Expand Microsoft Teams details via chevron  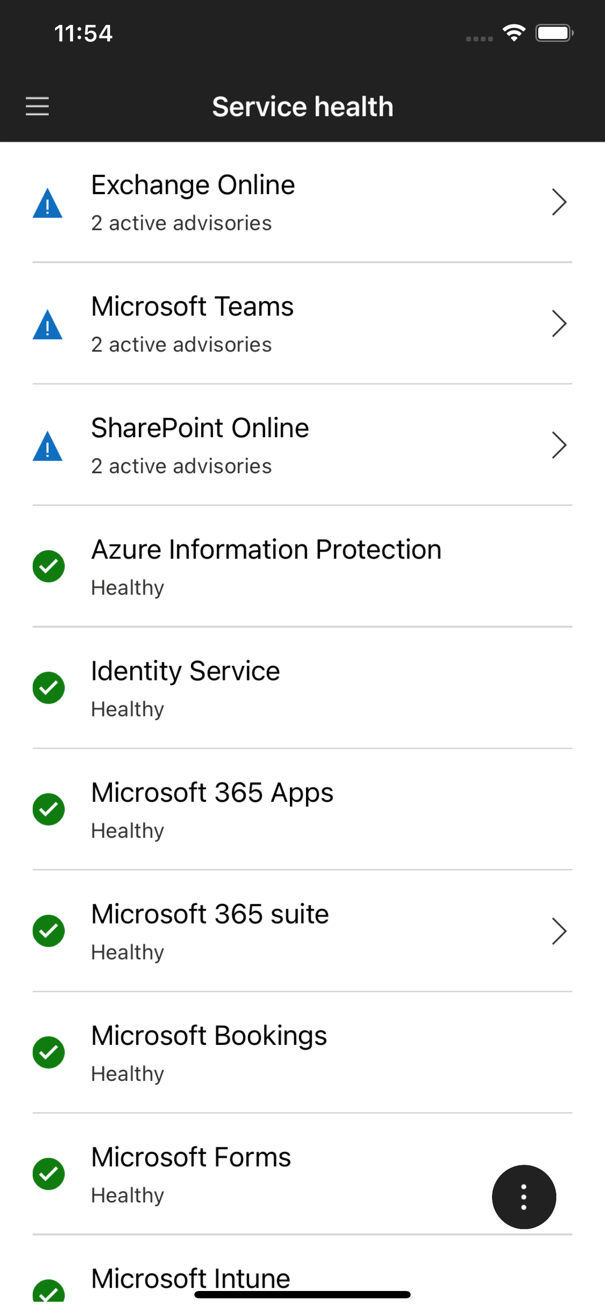pyautogui.click(x=559, y=324)
